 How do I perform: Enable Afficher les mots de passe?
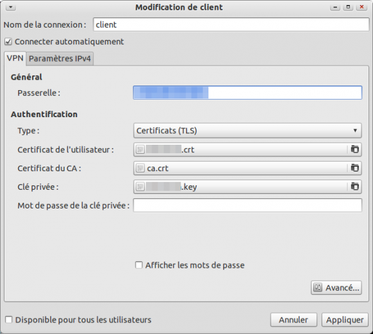click(139, 265)
